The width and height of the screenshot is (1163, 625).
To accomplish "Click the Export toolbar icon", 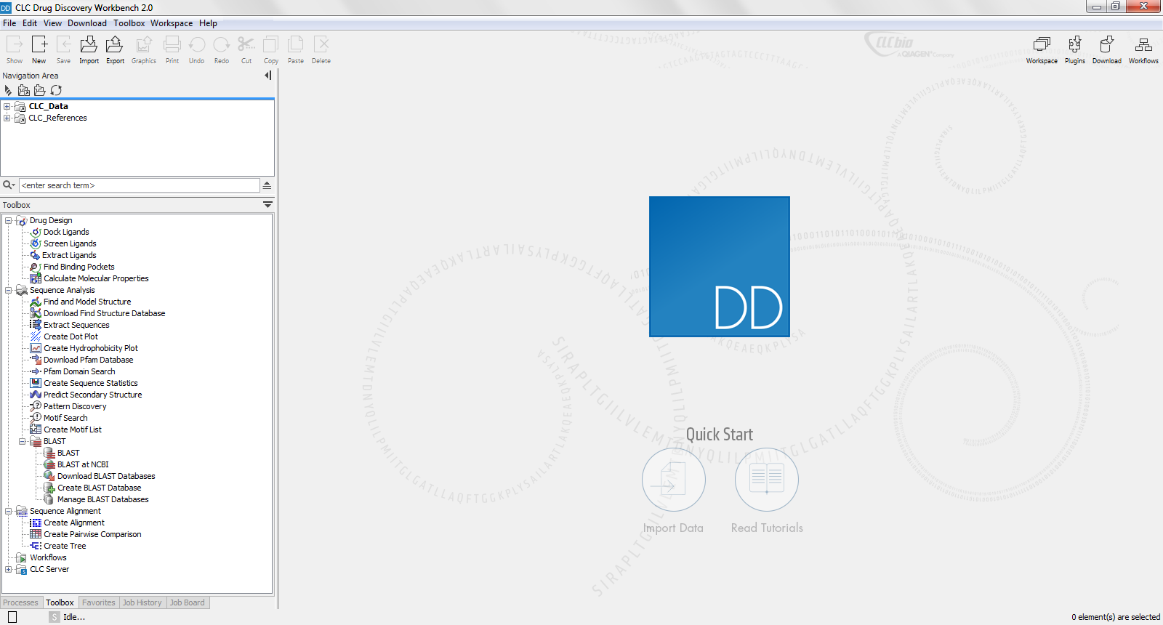I will [x=115, y=45].
